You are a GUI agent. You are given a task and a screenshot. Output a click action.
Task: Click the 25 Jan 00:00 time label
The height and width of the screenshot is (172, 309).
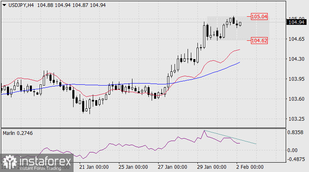[x=133, y=167]
